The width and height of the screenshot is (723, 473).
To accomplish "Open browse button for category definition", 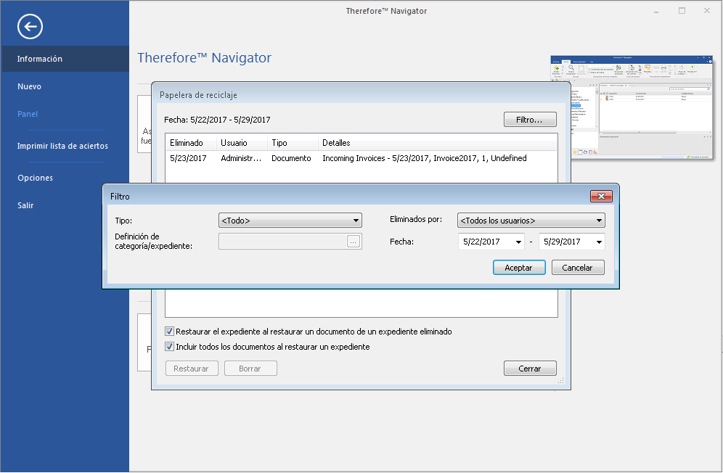I will 354,242.
